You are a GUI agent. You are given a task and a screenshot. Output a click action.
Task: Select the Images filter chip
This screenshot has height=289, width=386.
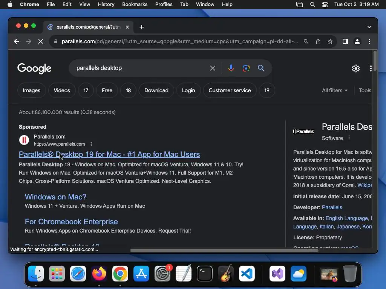32,90
